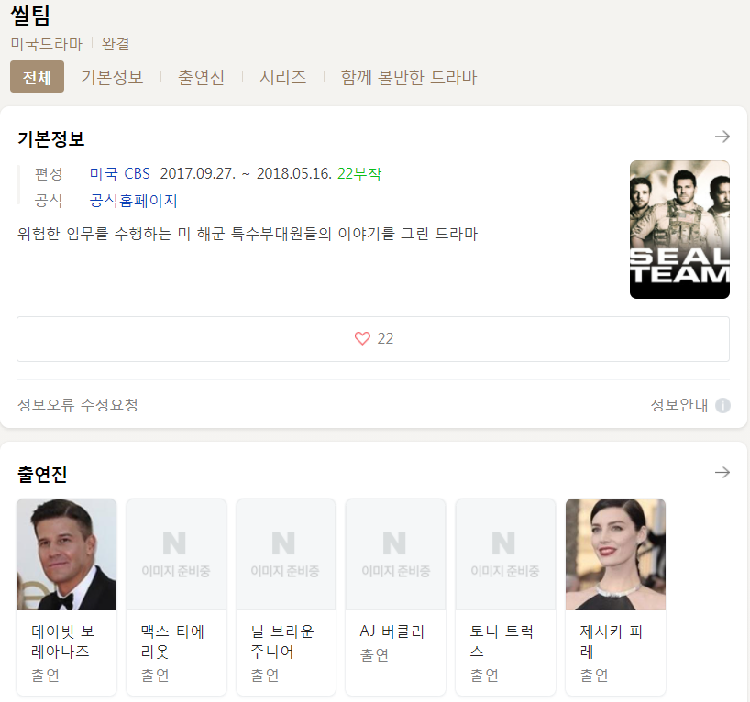Click the arrow icon beside 기본정보 heading

pyautogui.click(x=722, y=137)
